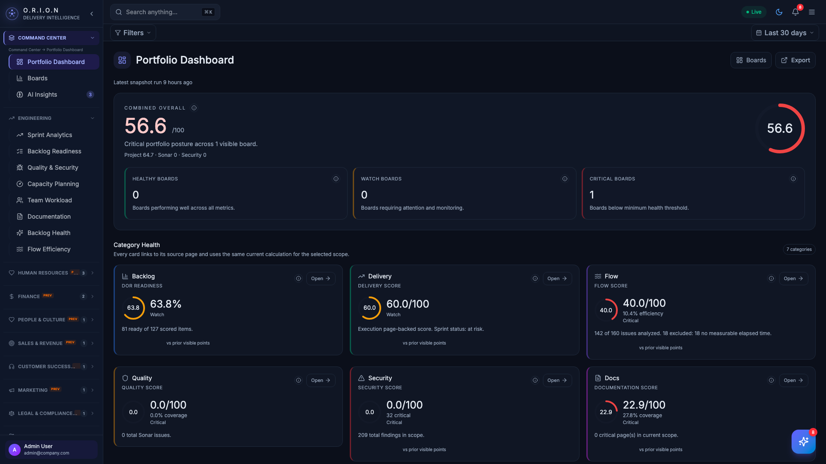Open the Quality & Security page
826x464 pixels.
52,168
